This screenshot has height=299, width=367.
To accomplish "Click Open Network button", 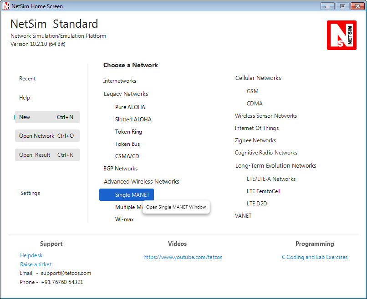I will (x=47, y=136).
